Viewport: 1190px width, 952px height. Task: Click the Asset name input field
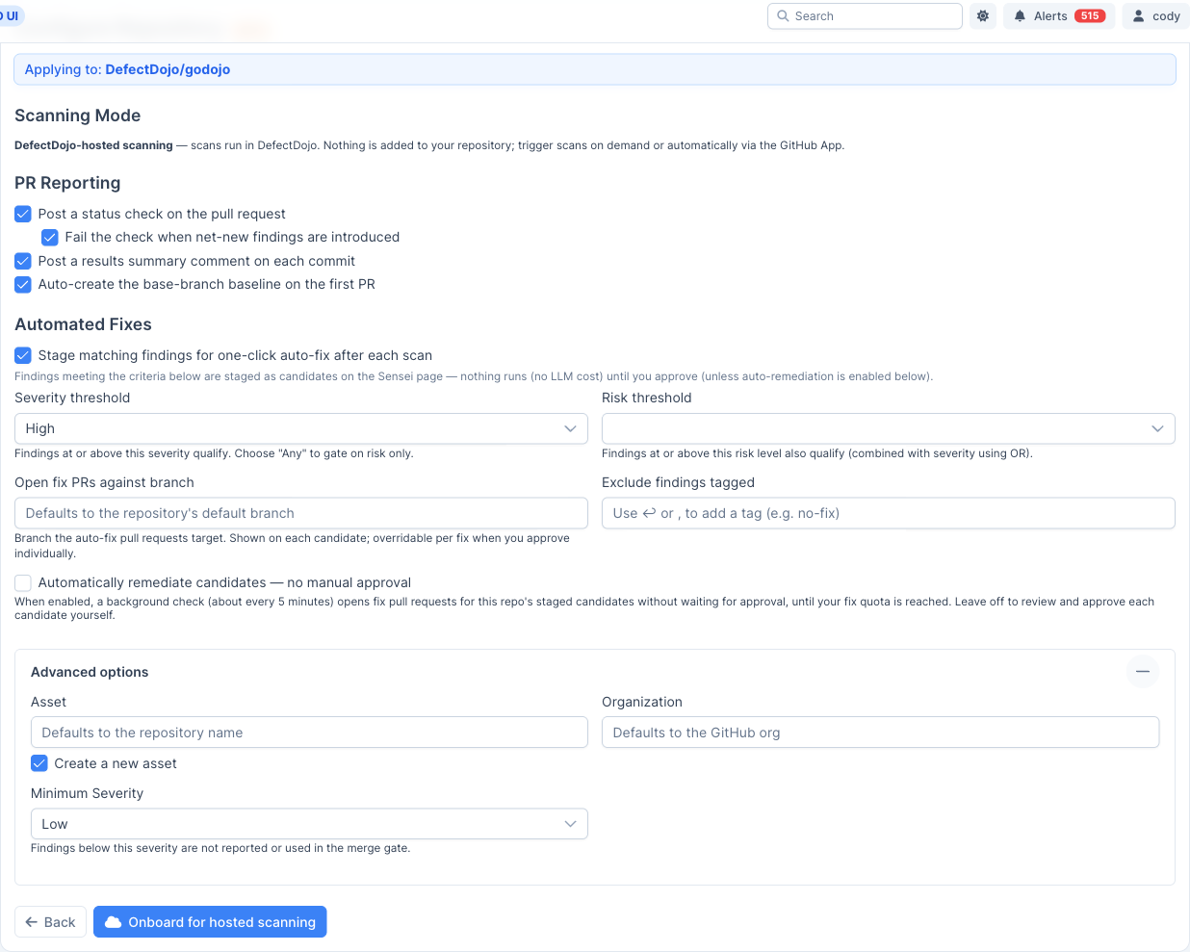coord(309,733)
